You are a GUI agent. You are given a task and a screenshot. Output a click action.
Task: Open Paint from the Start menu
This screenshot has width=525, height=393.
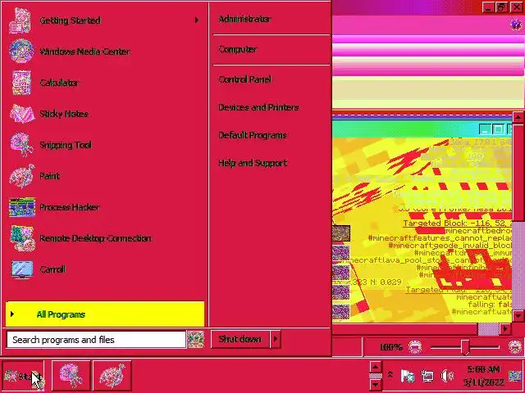point(104,176)
